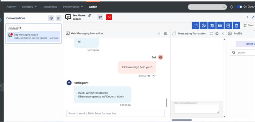Open the Tools grid menu
This screenshot has height=122, width=255.
tap(248, 25)
